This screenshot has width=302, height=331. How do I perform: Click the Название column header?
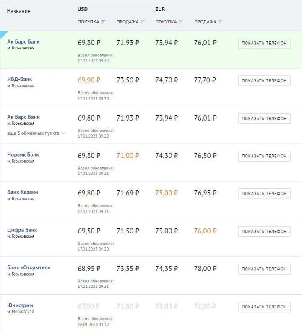coord(19,11)
